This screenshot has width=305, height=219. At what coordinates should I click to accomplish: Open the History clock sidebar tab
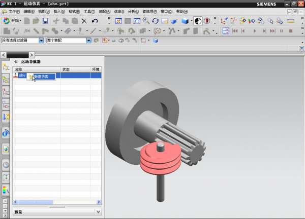(x=6, y=165)
